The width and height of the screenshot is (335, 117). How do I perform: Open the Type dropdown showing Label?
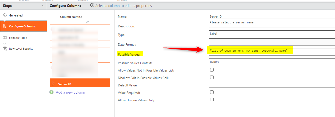tap(272, 34)
